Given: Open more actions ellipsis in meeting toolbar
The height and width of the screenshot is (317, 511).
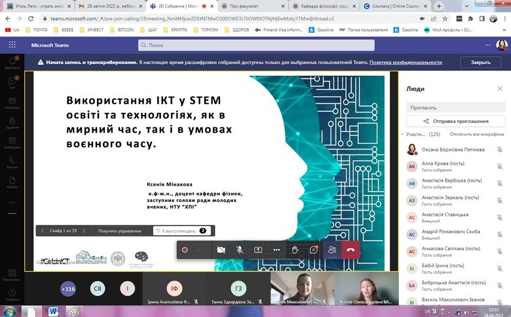Looking at the screenshot, I should [x=276, y=250].
